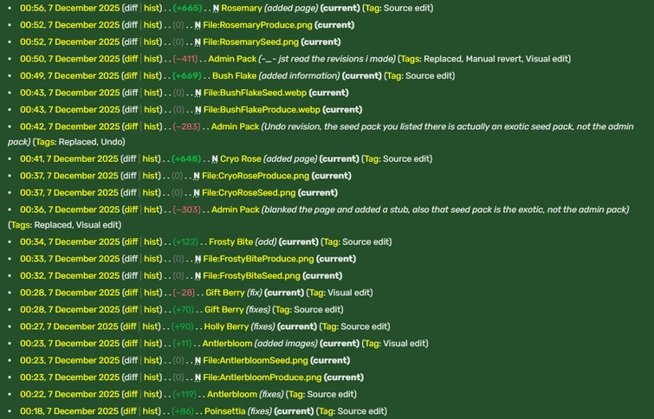654x419 pixels.
Task: Click the Tag link in Rosemary row
Action: 372,8
